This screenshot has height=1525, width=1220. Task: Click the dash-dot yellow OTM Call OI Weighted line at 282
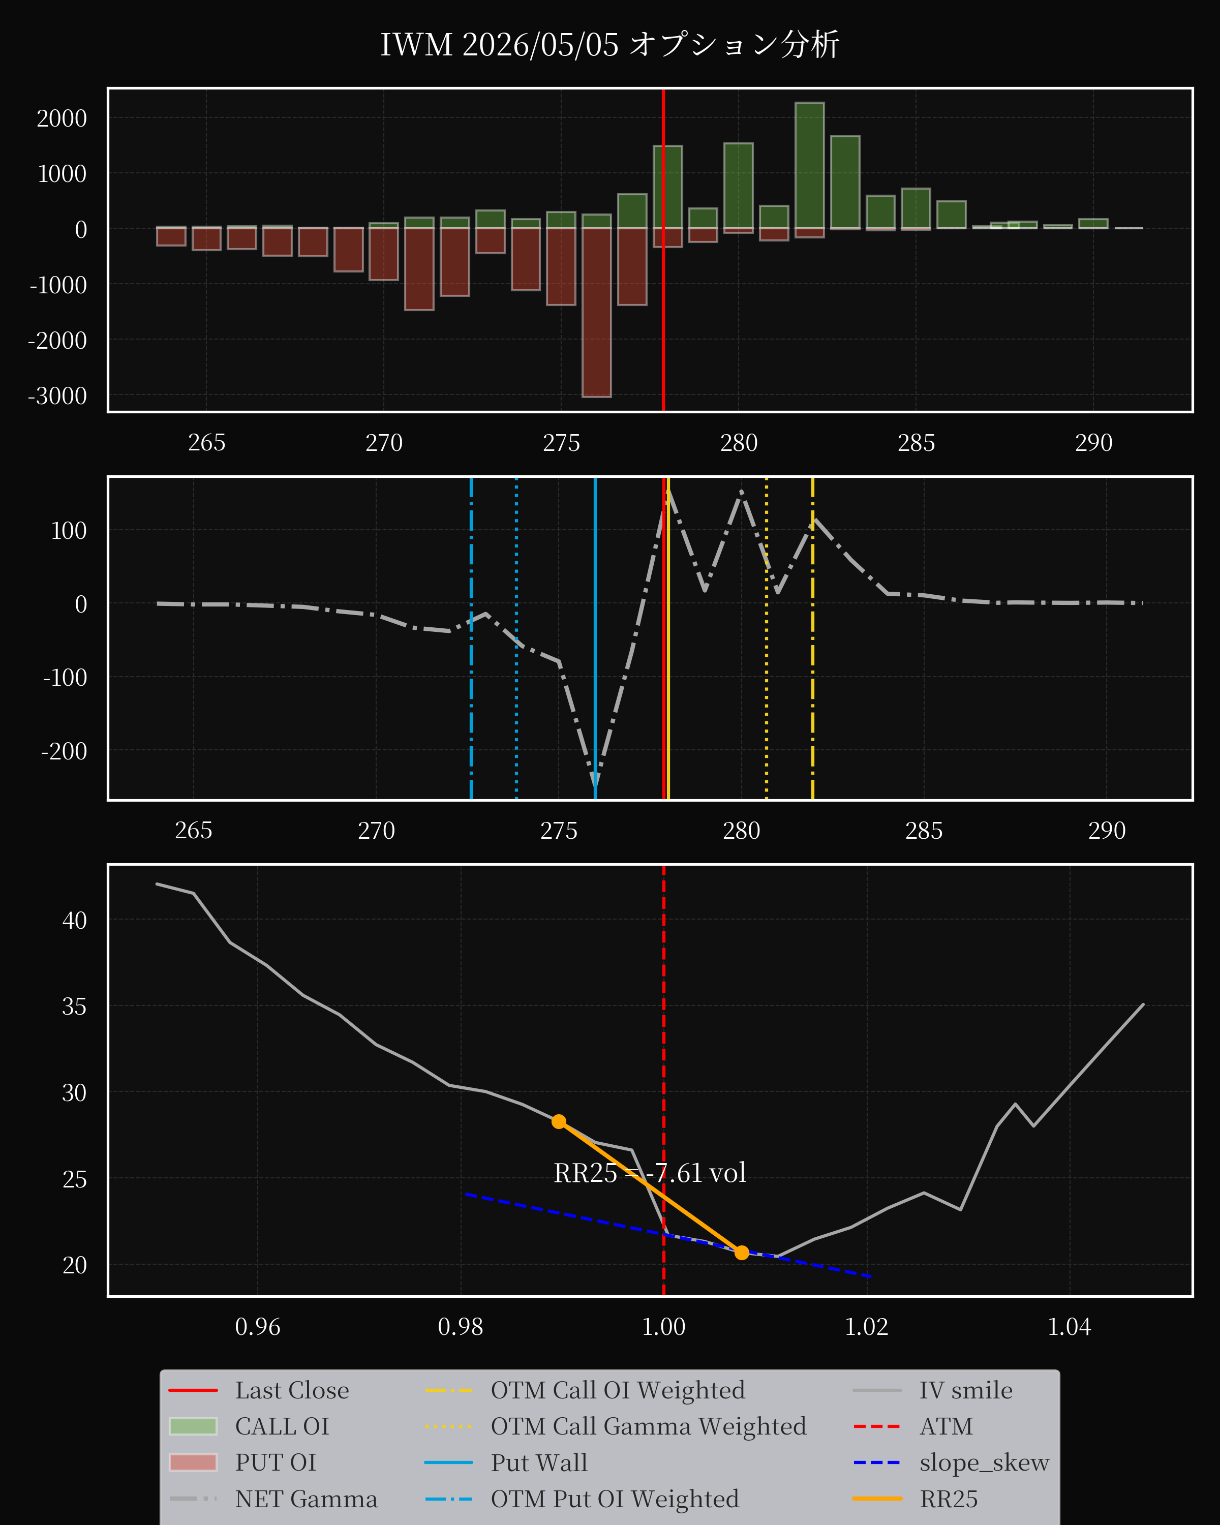[x=813, y=638]
